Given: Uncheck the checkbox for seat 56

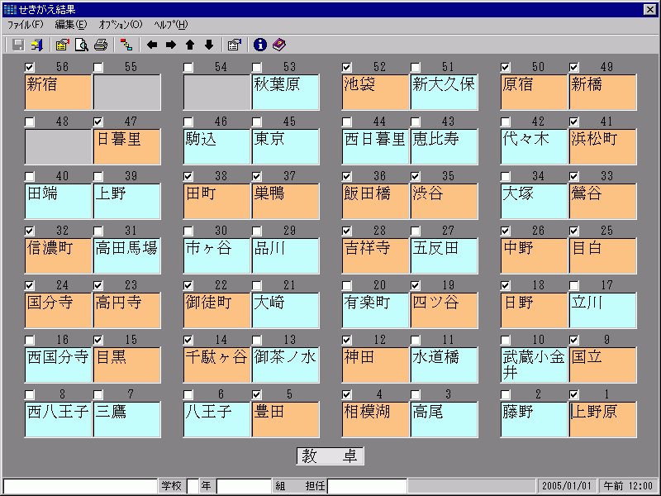Looking at the screenshot, I should coord(30,67).
